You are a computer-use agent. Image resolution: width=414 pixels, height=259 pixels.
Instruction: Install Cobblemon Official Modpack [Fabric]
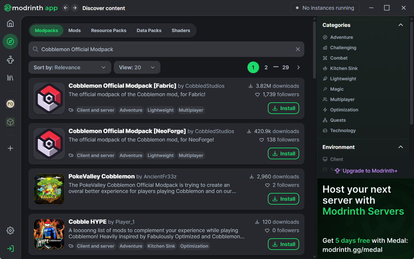click(x=283, y=108)
